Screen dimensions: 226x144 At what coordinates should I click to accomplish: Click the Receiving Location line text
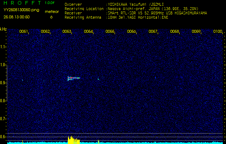132,9
